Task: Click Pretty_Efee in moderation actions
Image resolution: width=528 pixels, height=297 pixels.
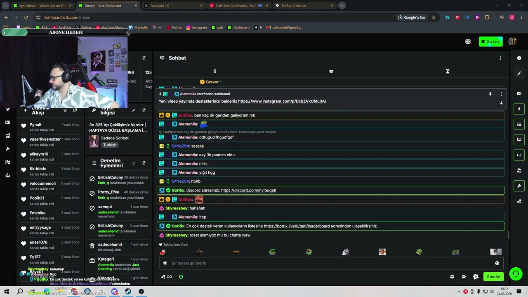Action: coord(108,192)
